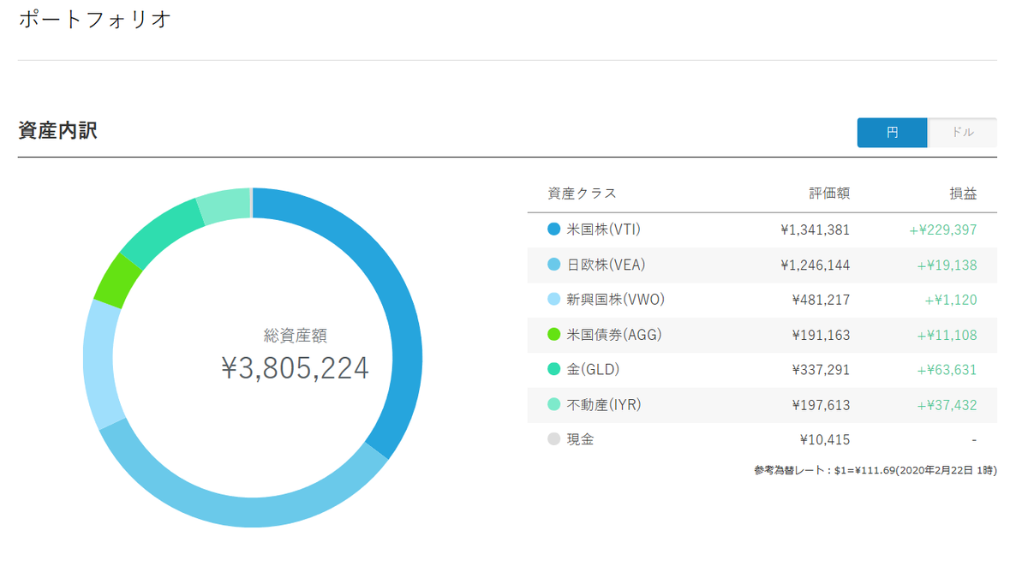Click the gray dot beside 現金
Screen dimensions: 1028x566
[554, 439]
